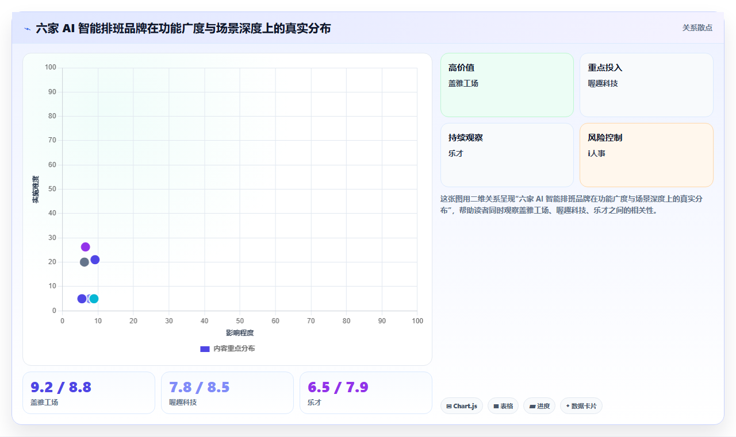Click the 影响程度 x-axis title
736x437 pixels.
pyautogui.click(x=240, y=333)
